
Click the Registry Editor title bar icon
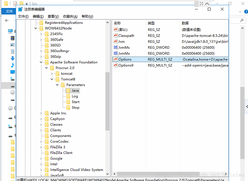click(20, 9)
